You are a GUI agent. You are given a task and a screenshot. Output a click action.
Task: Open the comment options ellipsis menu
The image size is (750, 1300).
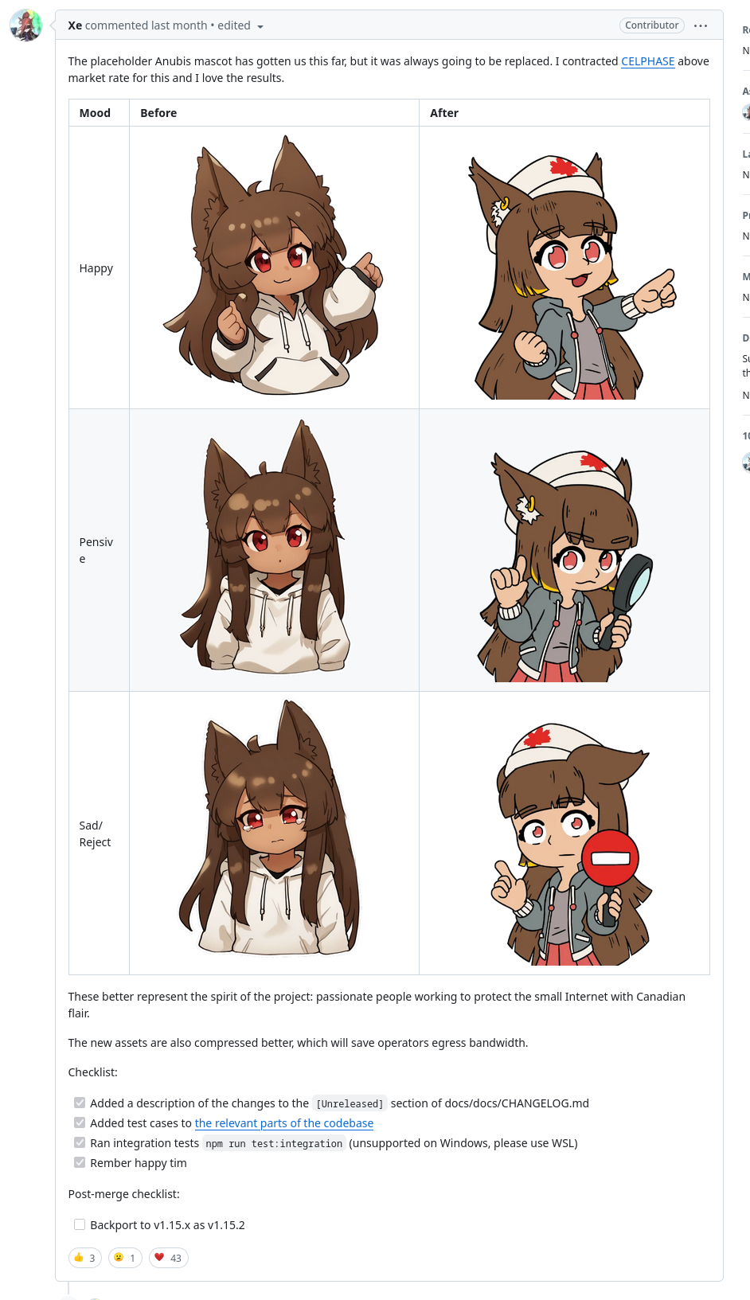coord(701,25)
